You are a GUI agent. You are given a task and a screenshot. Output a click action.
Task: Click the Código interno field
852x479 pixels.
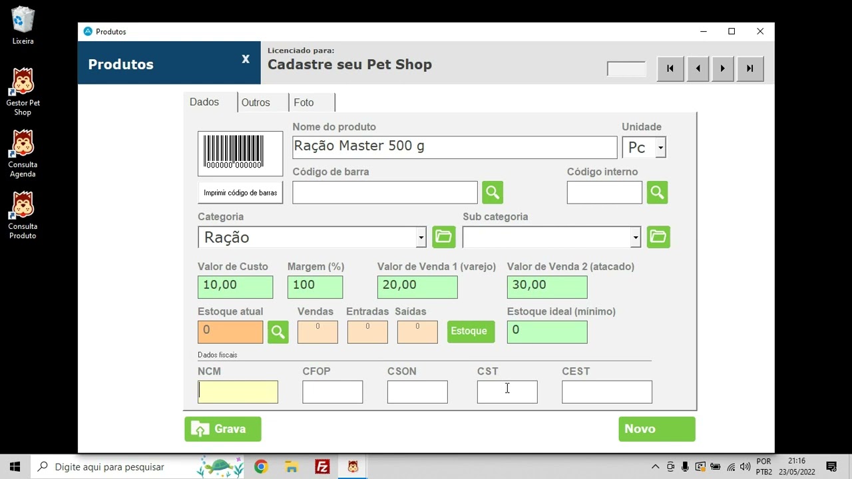604,192
